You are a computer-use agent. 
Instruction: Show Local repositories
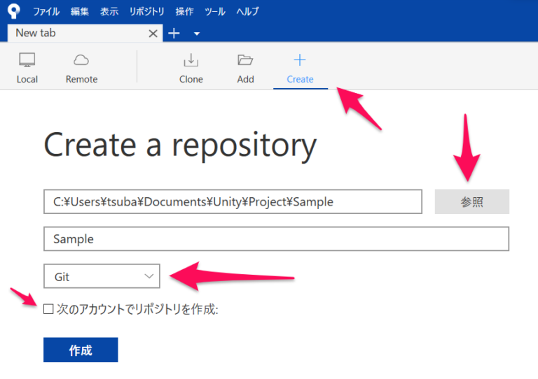coord(27,68)
